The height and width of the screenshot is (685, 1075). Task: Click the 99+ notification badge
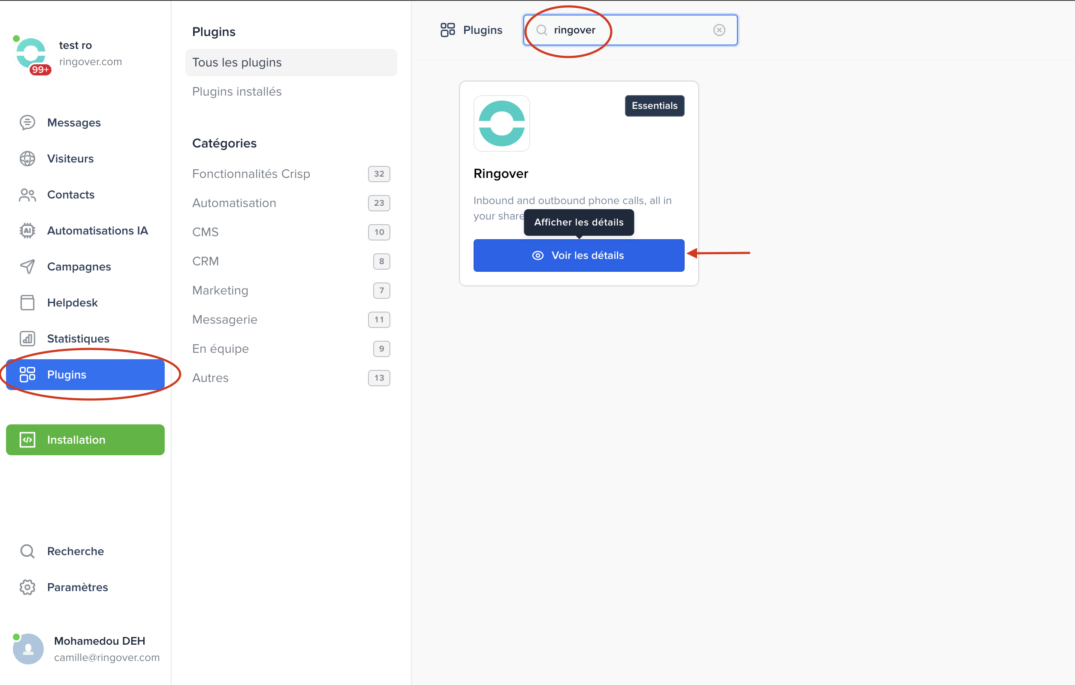(x=40, y=69)
